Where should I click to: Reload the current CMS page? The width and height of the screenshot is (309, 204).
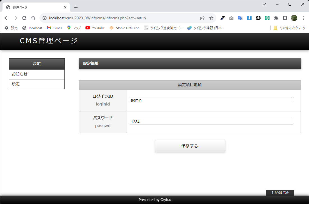[x=24, y=18]
